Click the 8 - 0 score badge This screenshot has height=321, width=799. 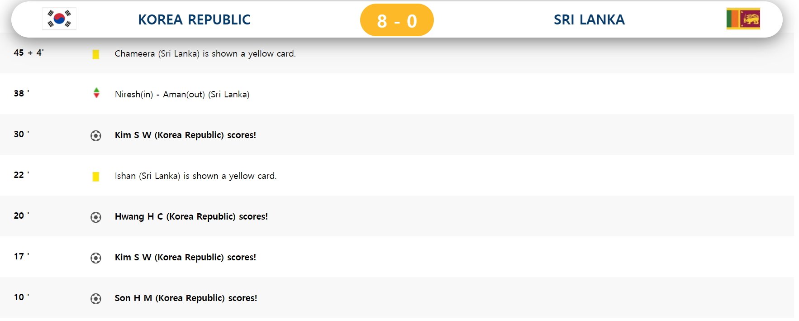(x=397, y=20)
